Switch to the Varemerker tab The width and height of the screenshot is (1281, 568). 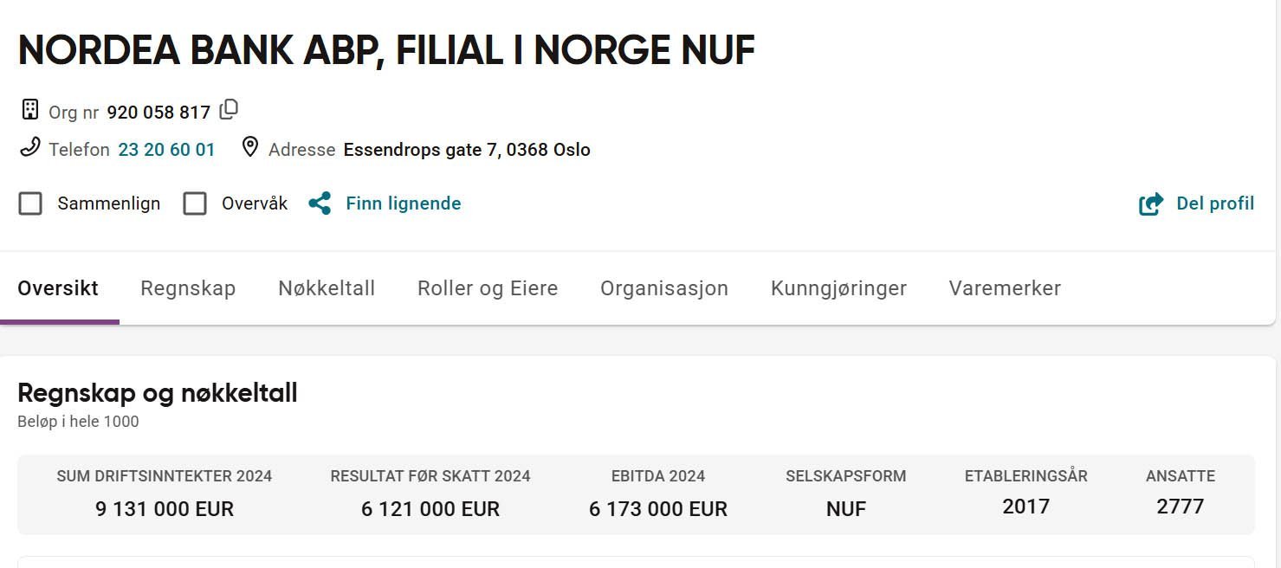coord(1005,288)
